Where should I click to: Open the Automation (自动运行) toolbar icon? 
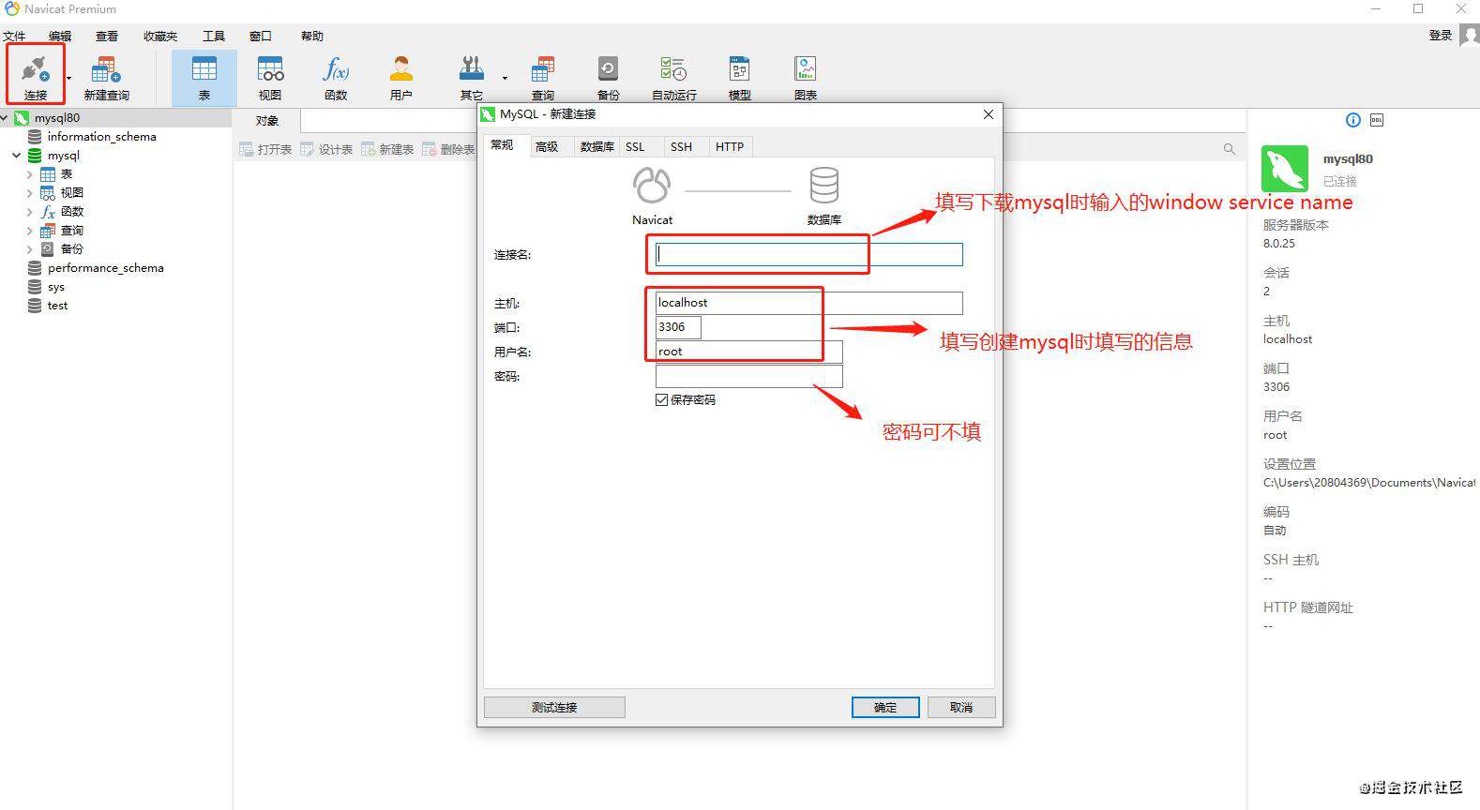[673, 69]
